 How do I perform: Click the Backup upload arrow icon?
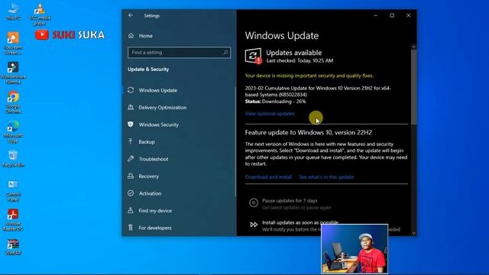(x=131, y=141)
